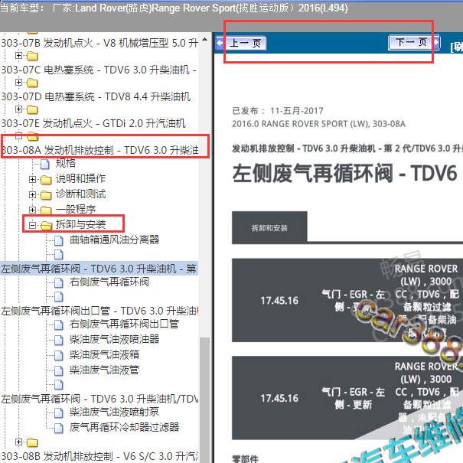Click folder icon under 303-07C heading

coord(32,83)
